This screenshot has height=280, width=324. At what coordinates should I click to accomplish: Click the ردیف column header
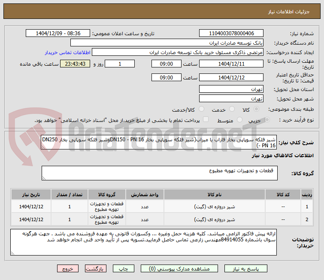pyautogui.click(x=307, y=195)
